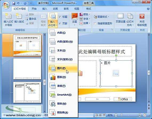Click the Rename (重命名) button
152x119 pixels.
coord(31,19)
